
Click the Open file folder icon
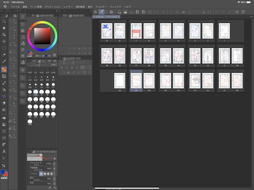click(126, 12)
